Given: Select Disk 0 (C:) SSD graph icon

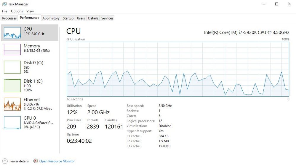Looking at the screenshot, I should (x=12, y=67).
